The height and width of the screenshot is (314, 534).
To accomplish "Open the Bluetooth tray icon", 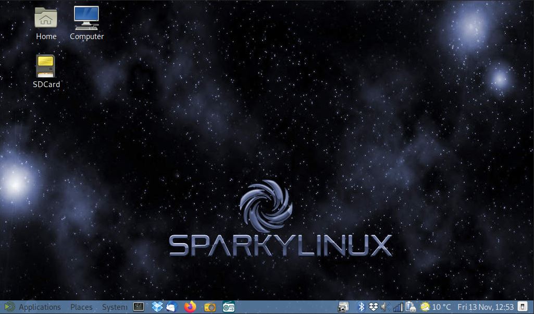I will [x=362, y=307].
